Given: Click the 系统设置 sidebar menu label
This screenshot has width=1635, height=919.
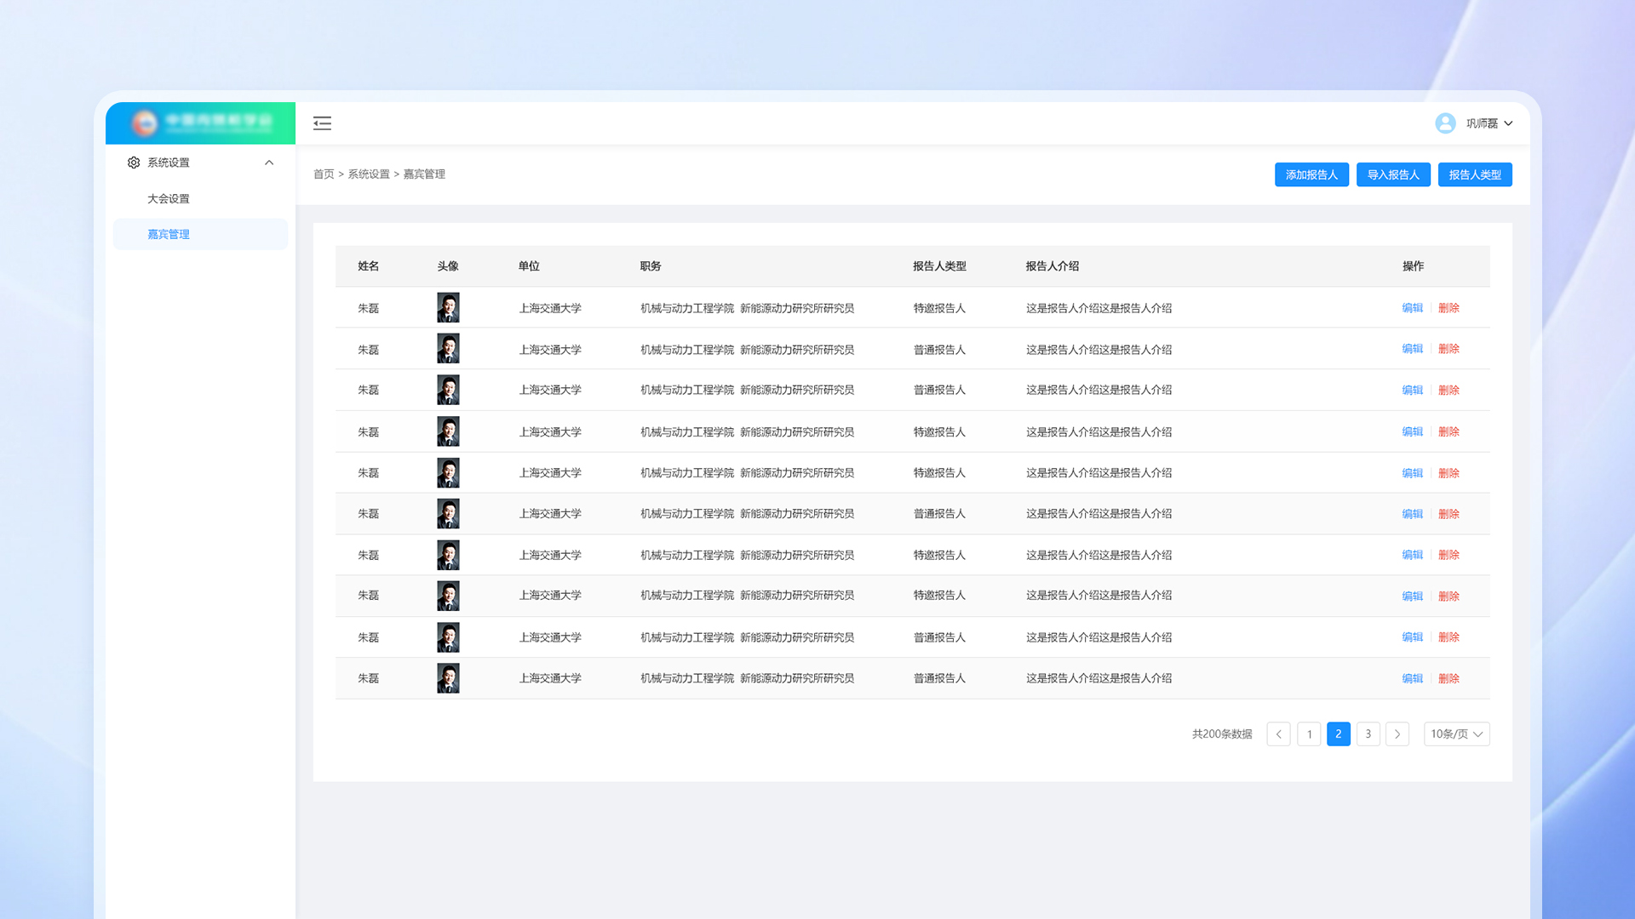Looking at the screenshot, I should point(169,163).
